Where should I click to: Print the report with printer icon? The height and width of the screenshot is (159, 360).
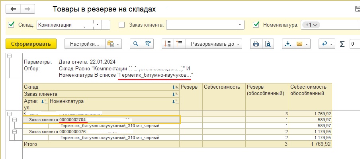(x=256, y=44)
